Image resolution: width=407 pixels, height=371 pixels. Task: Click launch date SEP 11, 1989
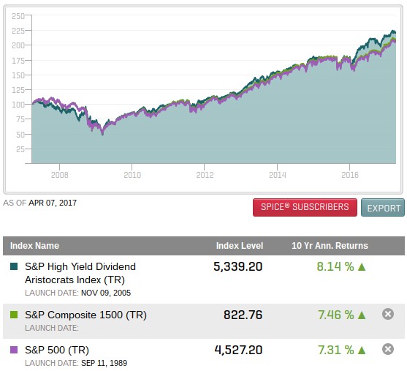(104, 363)
